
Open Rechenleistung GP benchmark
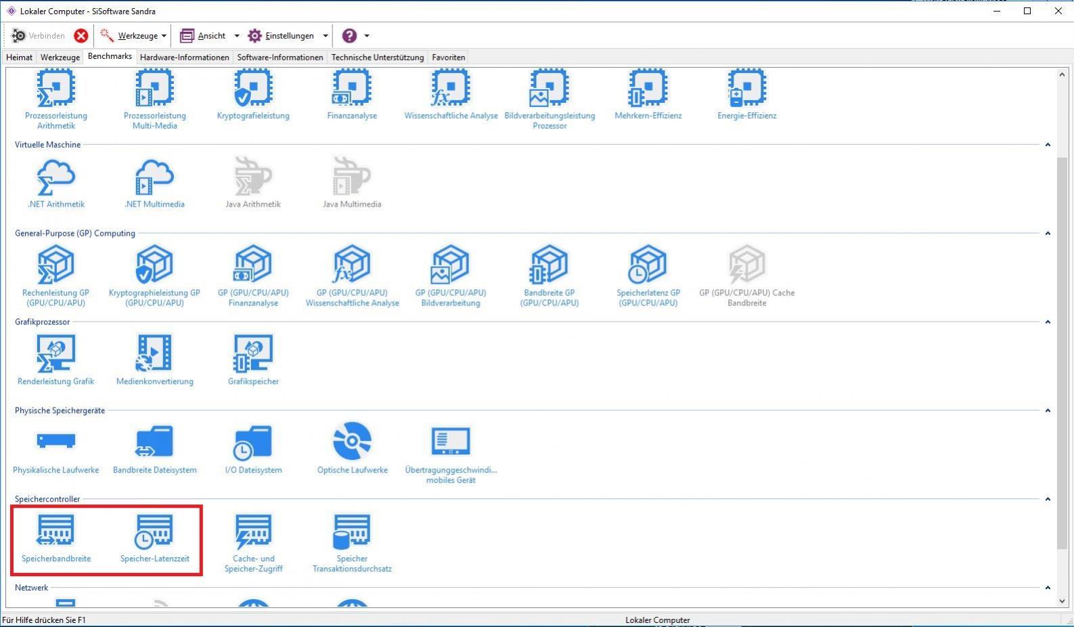(56, 276)
